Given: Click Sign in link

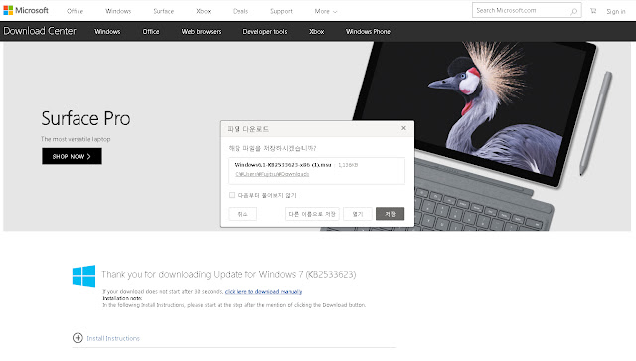Looking at the screenshot, I should 616,11.
